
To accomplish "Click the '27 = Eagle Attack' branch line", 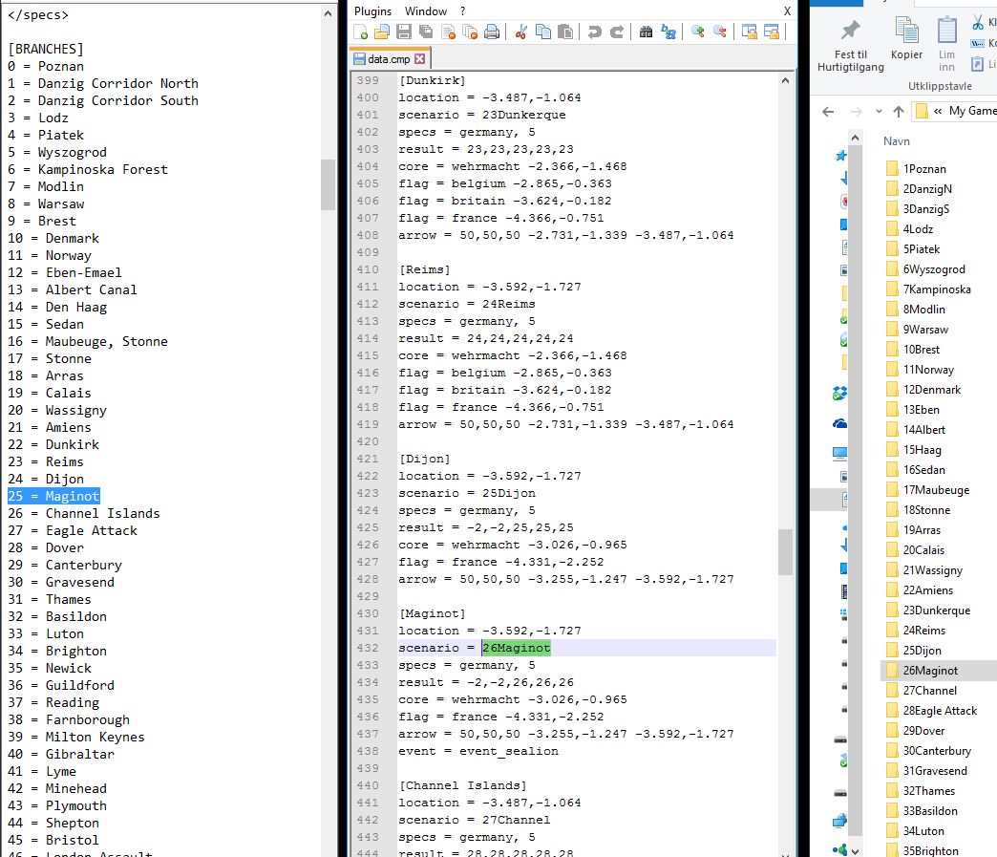I will 73,530.
